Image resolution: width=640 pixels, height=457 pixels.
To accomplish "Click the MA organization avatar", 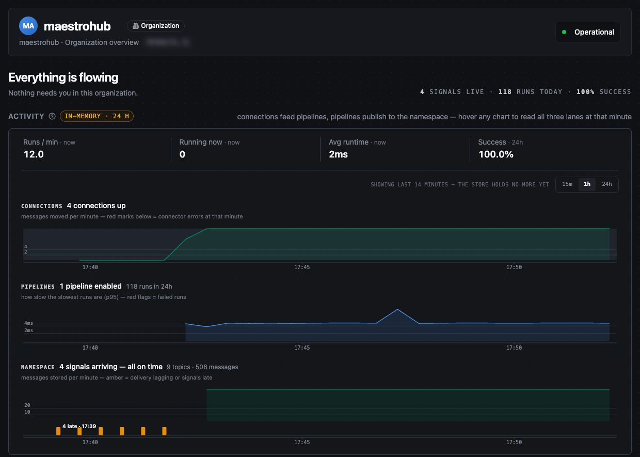I will [28, 26].
